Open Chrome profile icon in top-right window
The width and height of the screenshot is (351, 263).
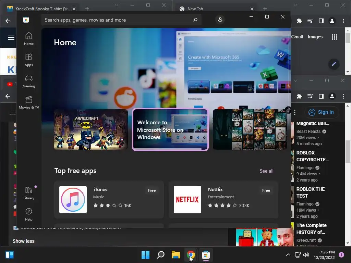coord(332,21)
